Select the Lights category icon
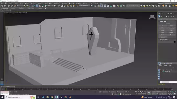 (164, 16)
